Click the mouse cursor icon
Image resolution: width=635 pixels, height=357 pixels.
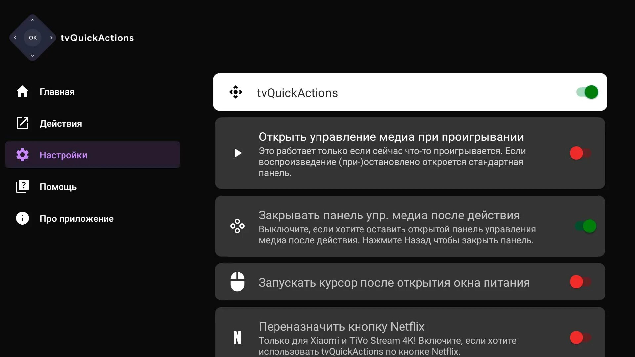[237, 282]
